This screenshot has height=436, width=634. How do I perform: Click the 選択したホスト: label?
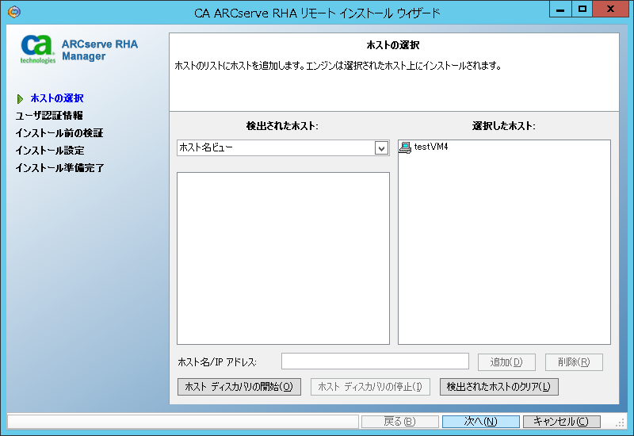504,126
